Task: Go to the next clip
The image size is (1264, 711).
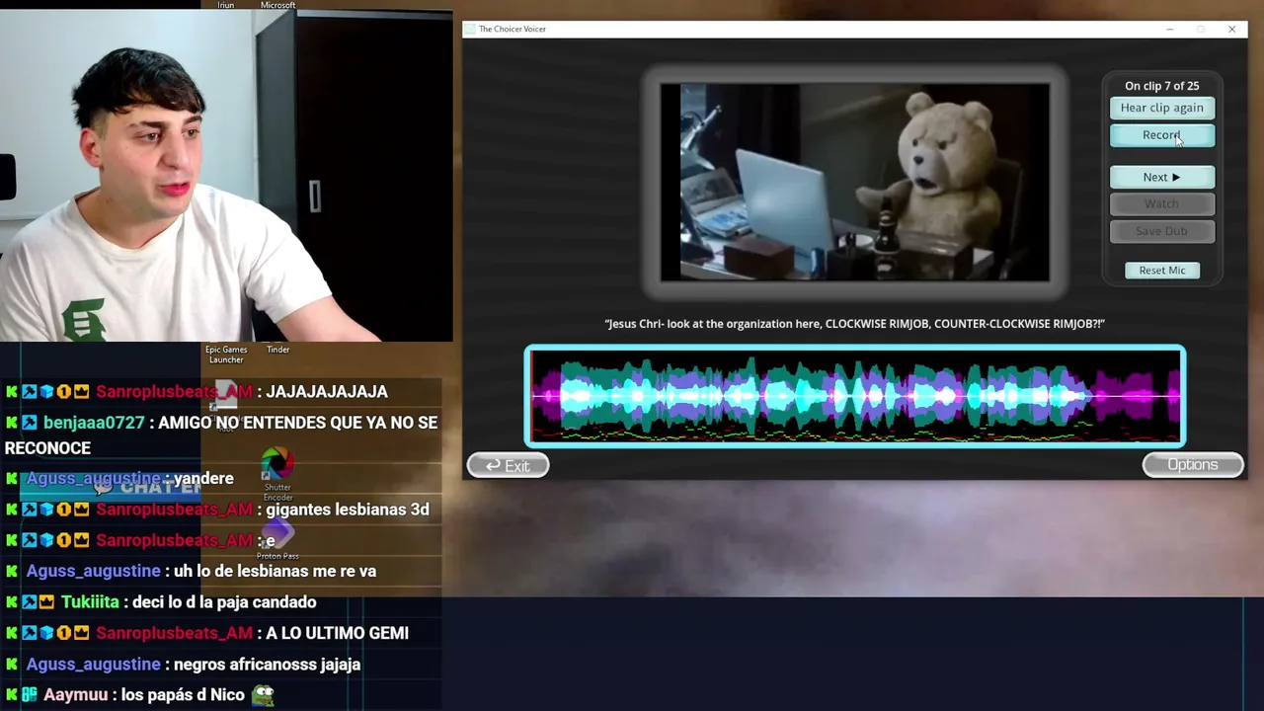Action: [x=1162, y=177]
